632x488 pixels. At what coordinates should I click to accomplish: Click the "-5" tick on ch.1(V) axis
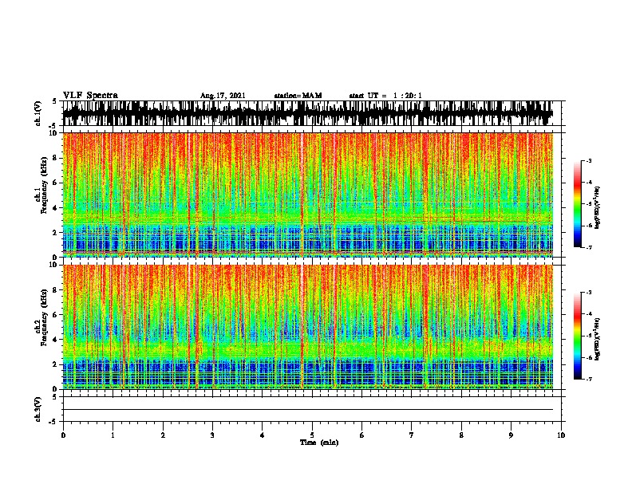(x=53, y=126)
